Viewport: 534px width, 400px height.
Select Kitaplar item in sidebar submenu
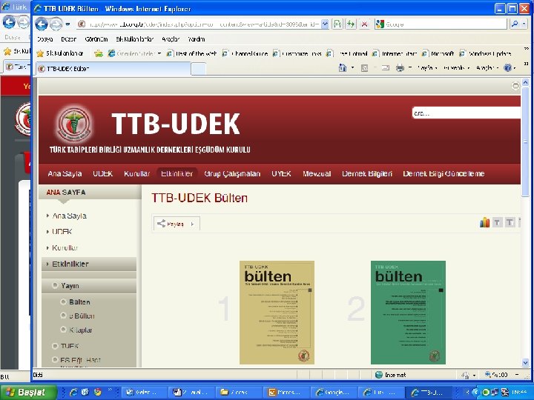point(80,330)
